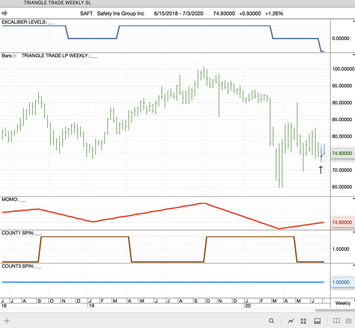The height and width of the screenshot is (328, 355).
Task: Click the 20 year marker on time axis
Action: coord(248,306)
